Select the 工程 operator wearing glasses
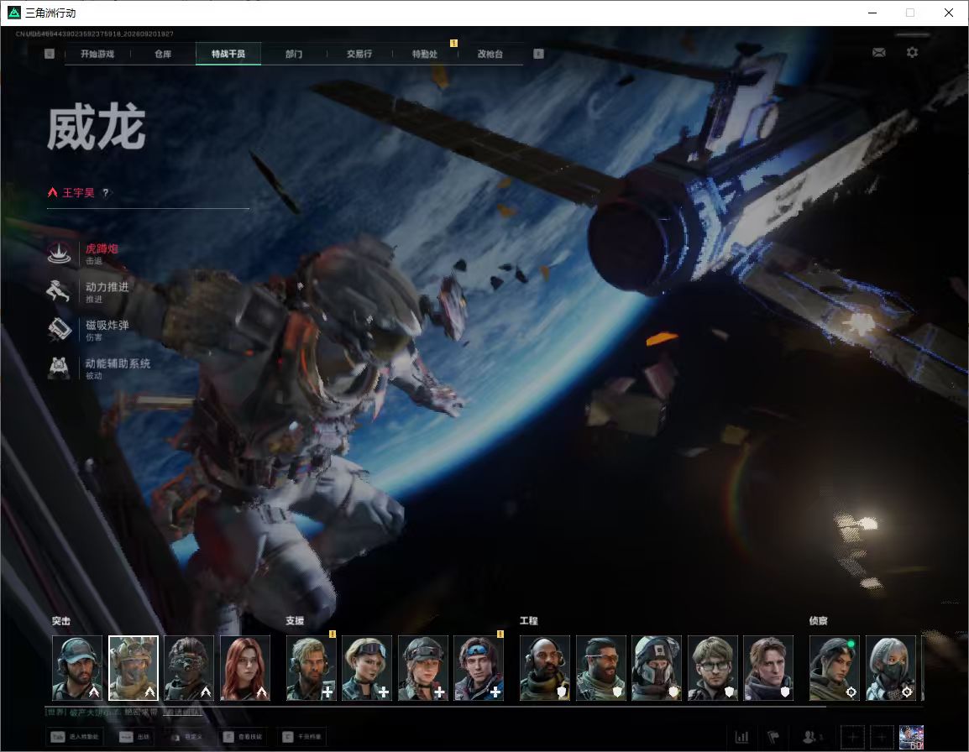Image resolution: width=969 pixels, height=752 pixels. [x=713, y=668]
